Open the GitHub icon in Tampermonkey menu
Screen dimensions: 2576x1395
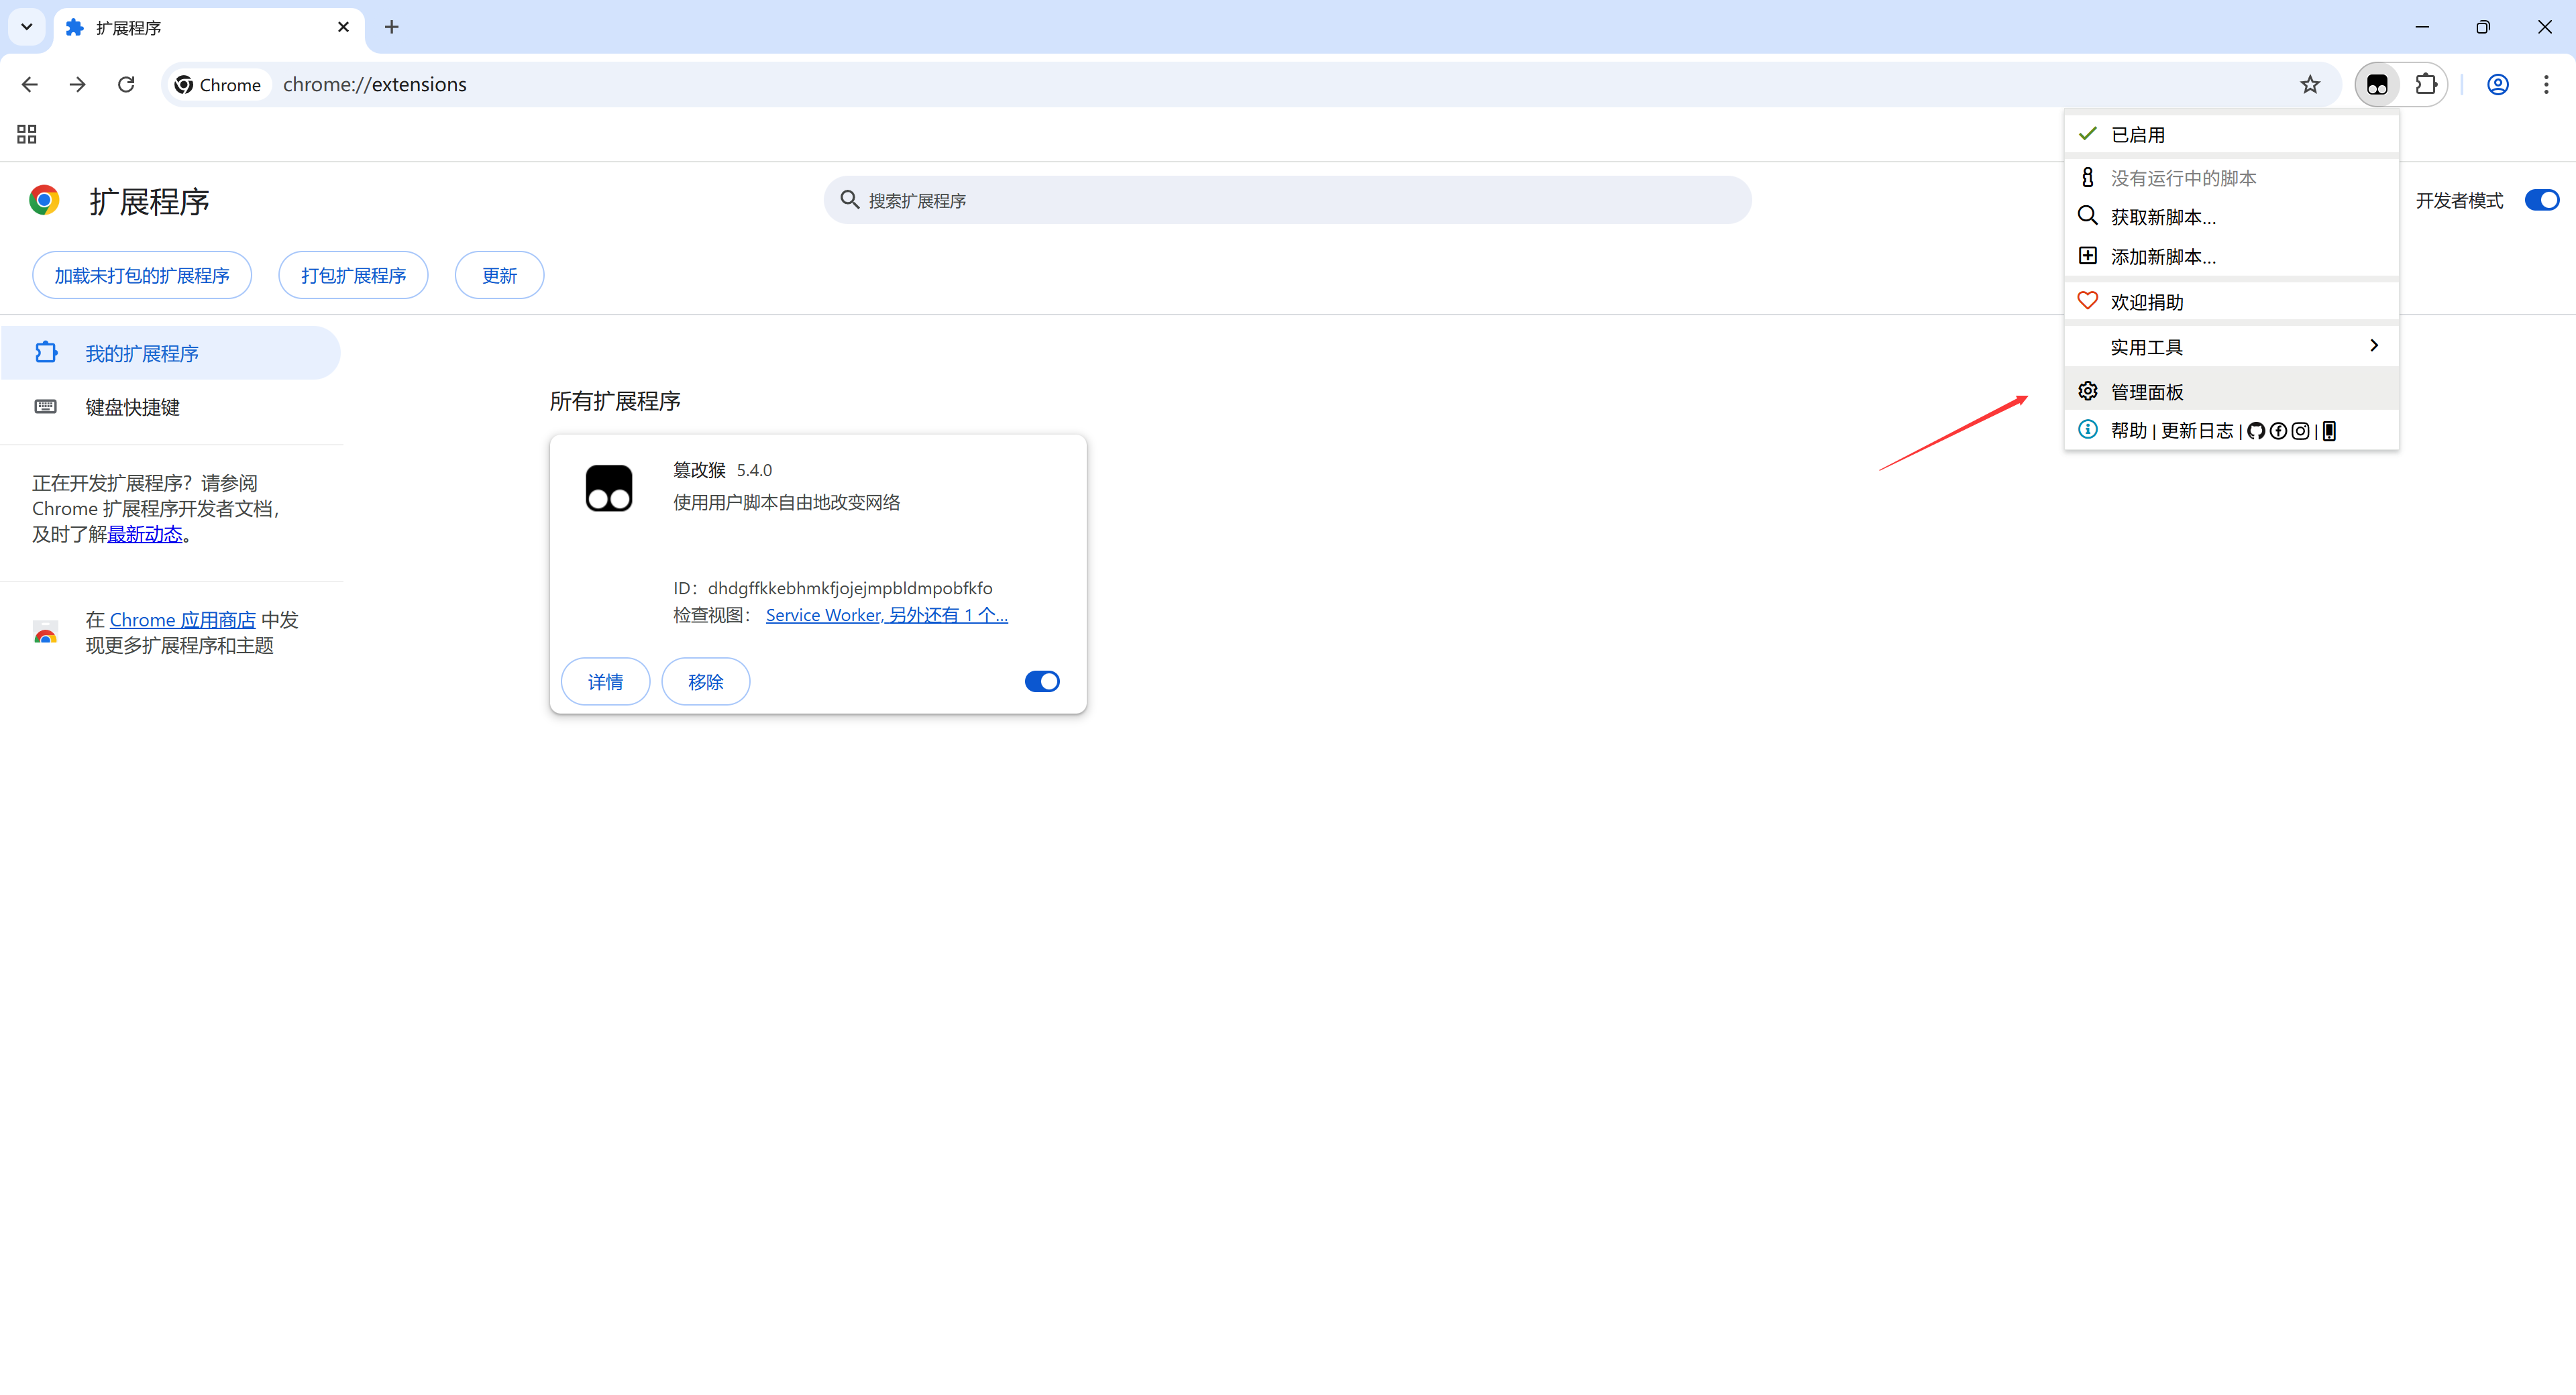click(2256, 431)
